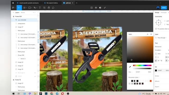Open a new tab with plus button
The width and height of the screenshot is (169, 95).
click(x=77, y=3)
